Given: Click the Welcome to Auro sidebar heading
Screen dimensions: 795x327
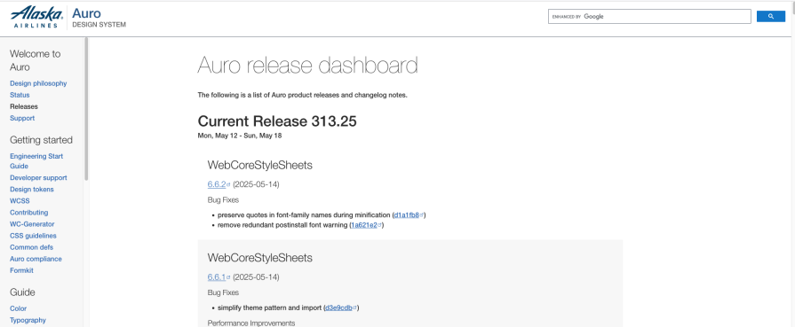Looking at the screenshot, I should (x=35, y=60).
